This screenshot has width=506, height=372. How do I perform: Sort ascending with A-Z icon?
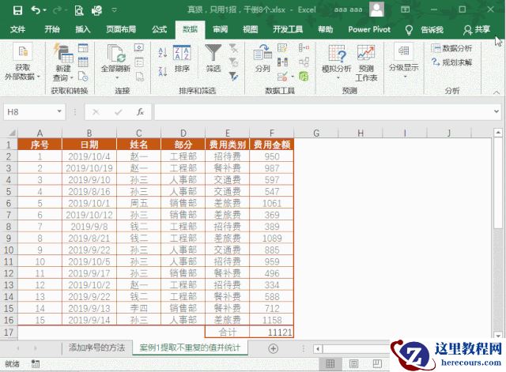163,52
